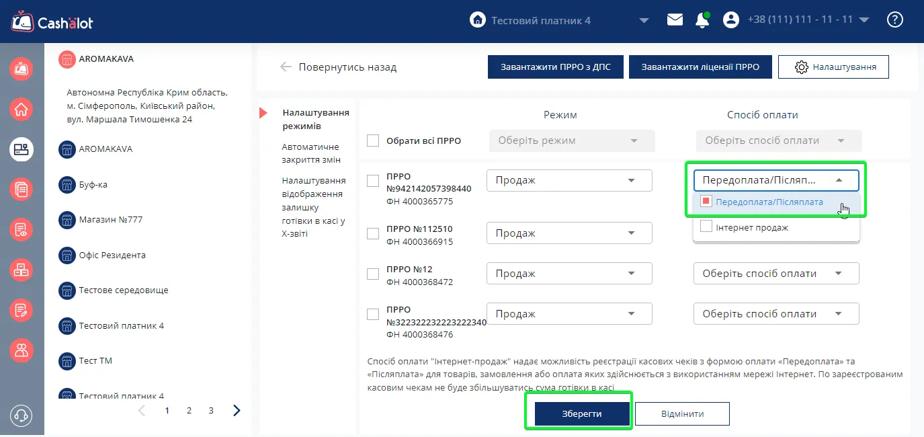
Task: Click Завантажити ПРРО з ДПС button
Action: pyautogui.click(x=556, y=67)
